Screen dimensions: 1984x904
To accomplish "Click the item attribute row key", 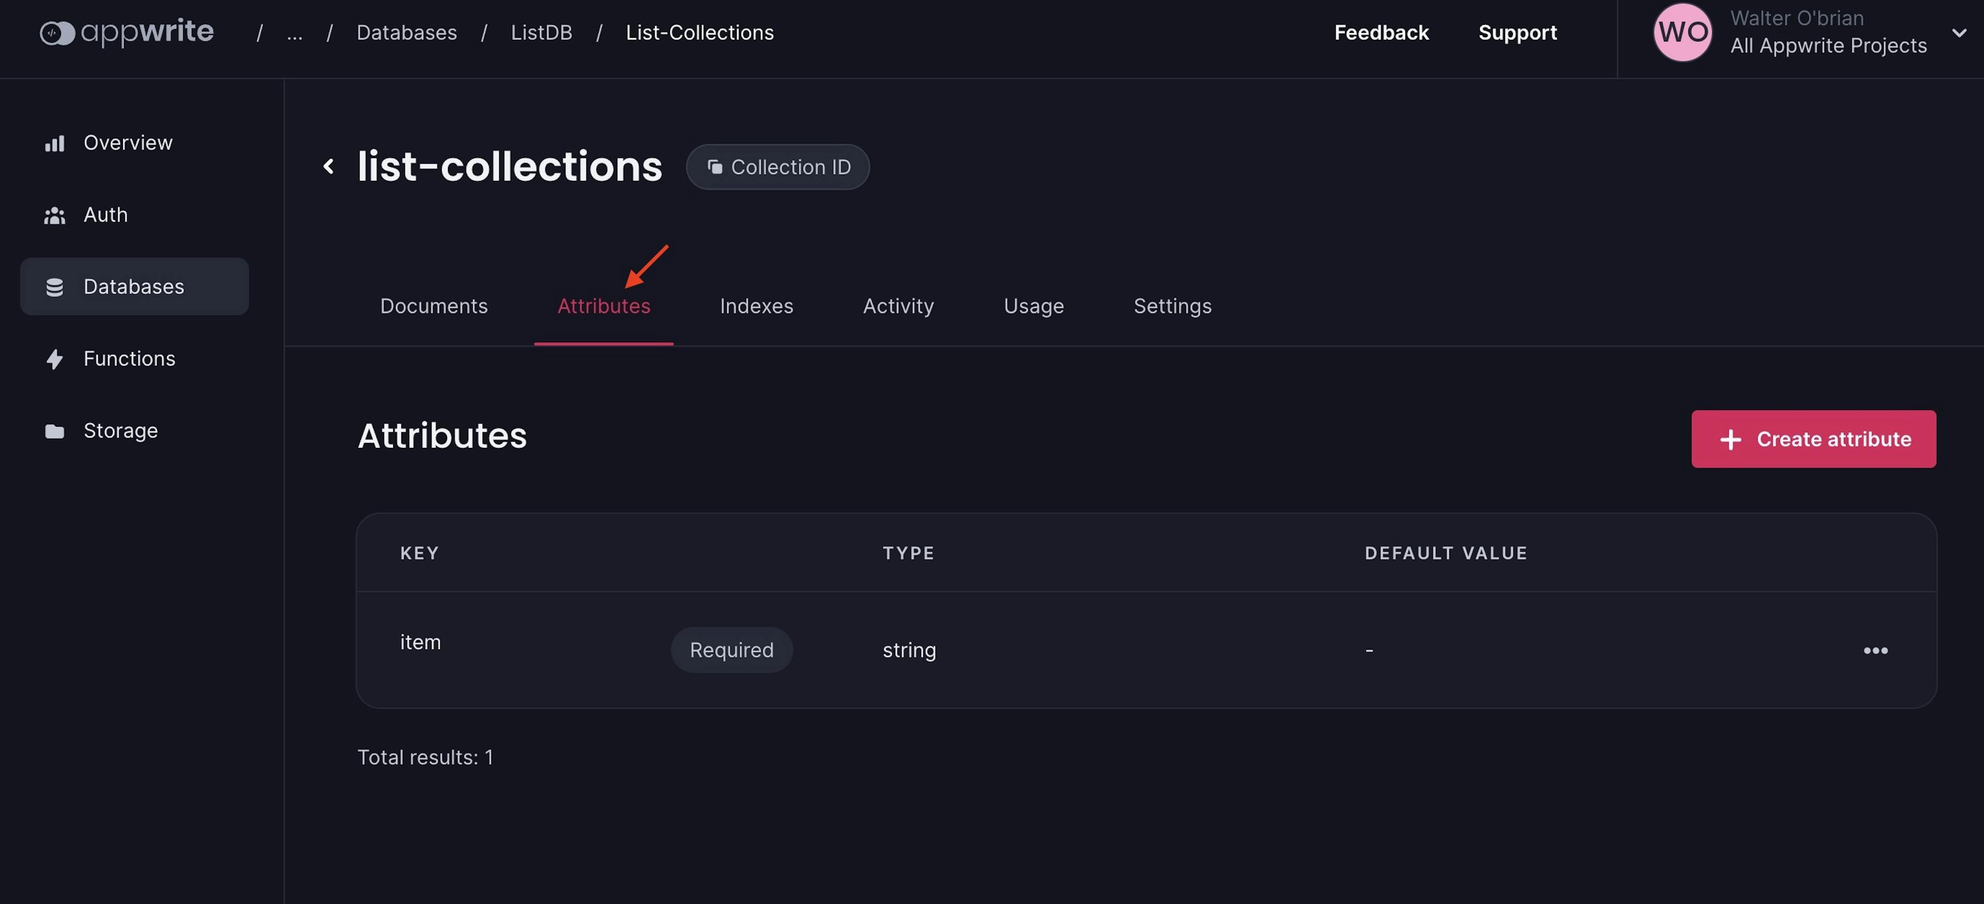I will tap(421, 642).
